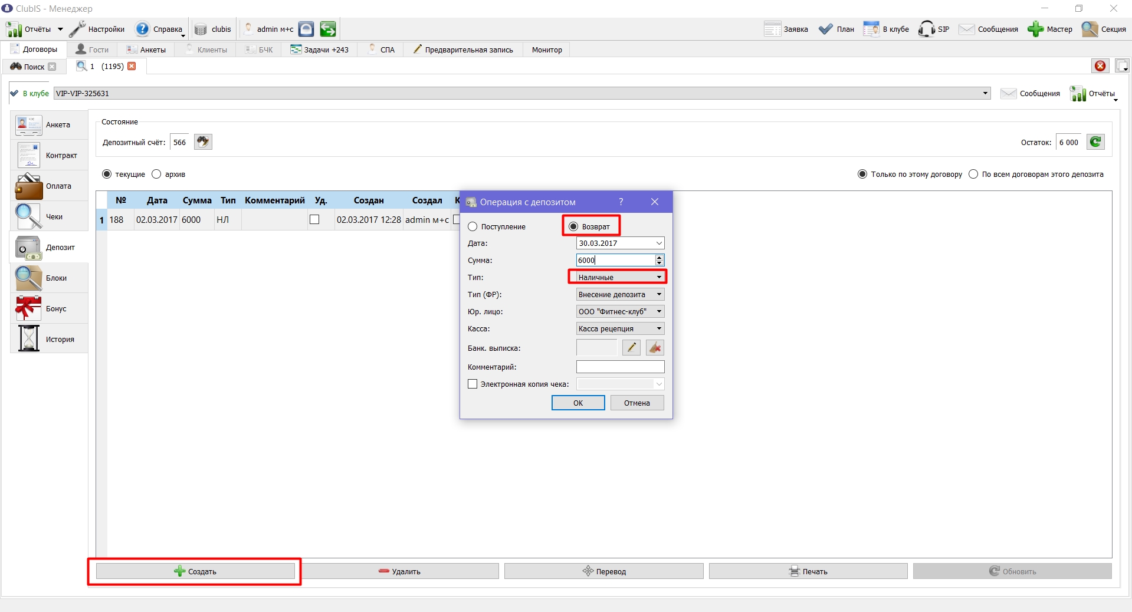Switch to Монитор tab
Image resolution: width=1132 pixels, height=612 pixels.
(547, 50)
